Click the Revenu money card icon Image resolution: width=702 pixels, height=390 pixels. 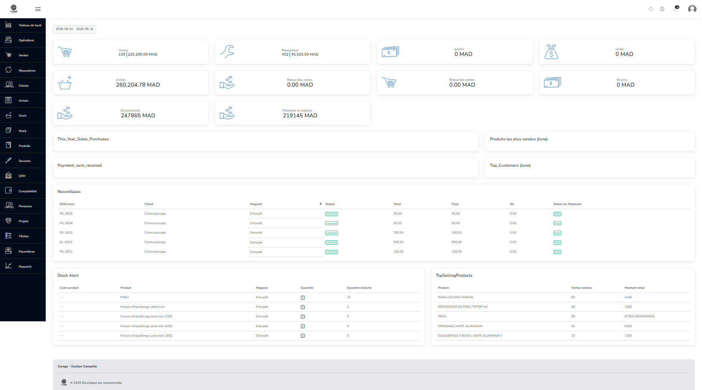552,83
